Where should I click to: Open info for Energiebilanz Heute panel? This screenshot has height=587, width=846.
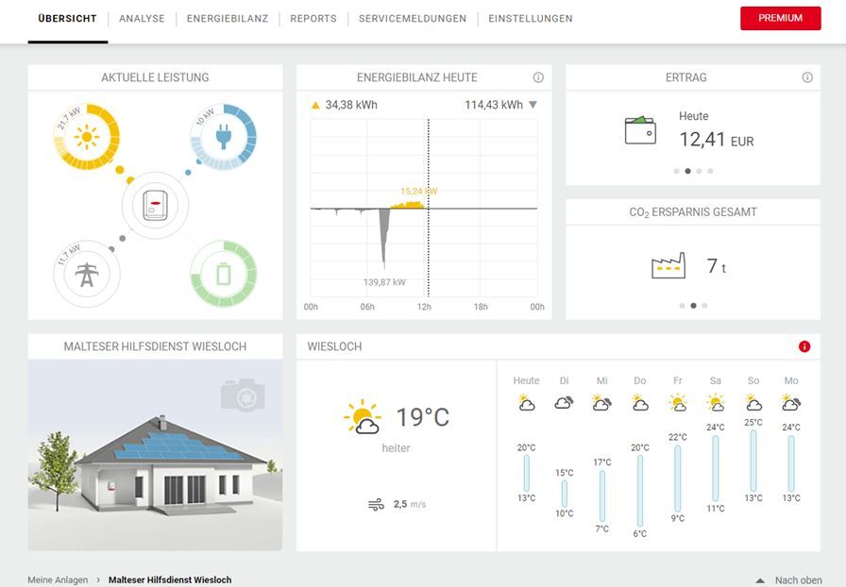pyautogui.click(x=538, y=77)
